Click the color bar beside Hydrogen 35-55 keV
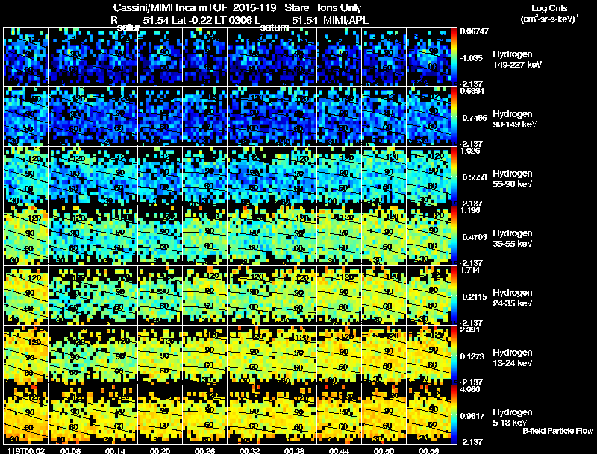 [x=454, y=236]
